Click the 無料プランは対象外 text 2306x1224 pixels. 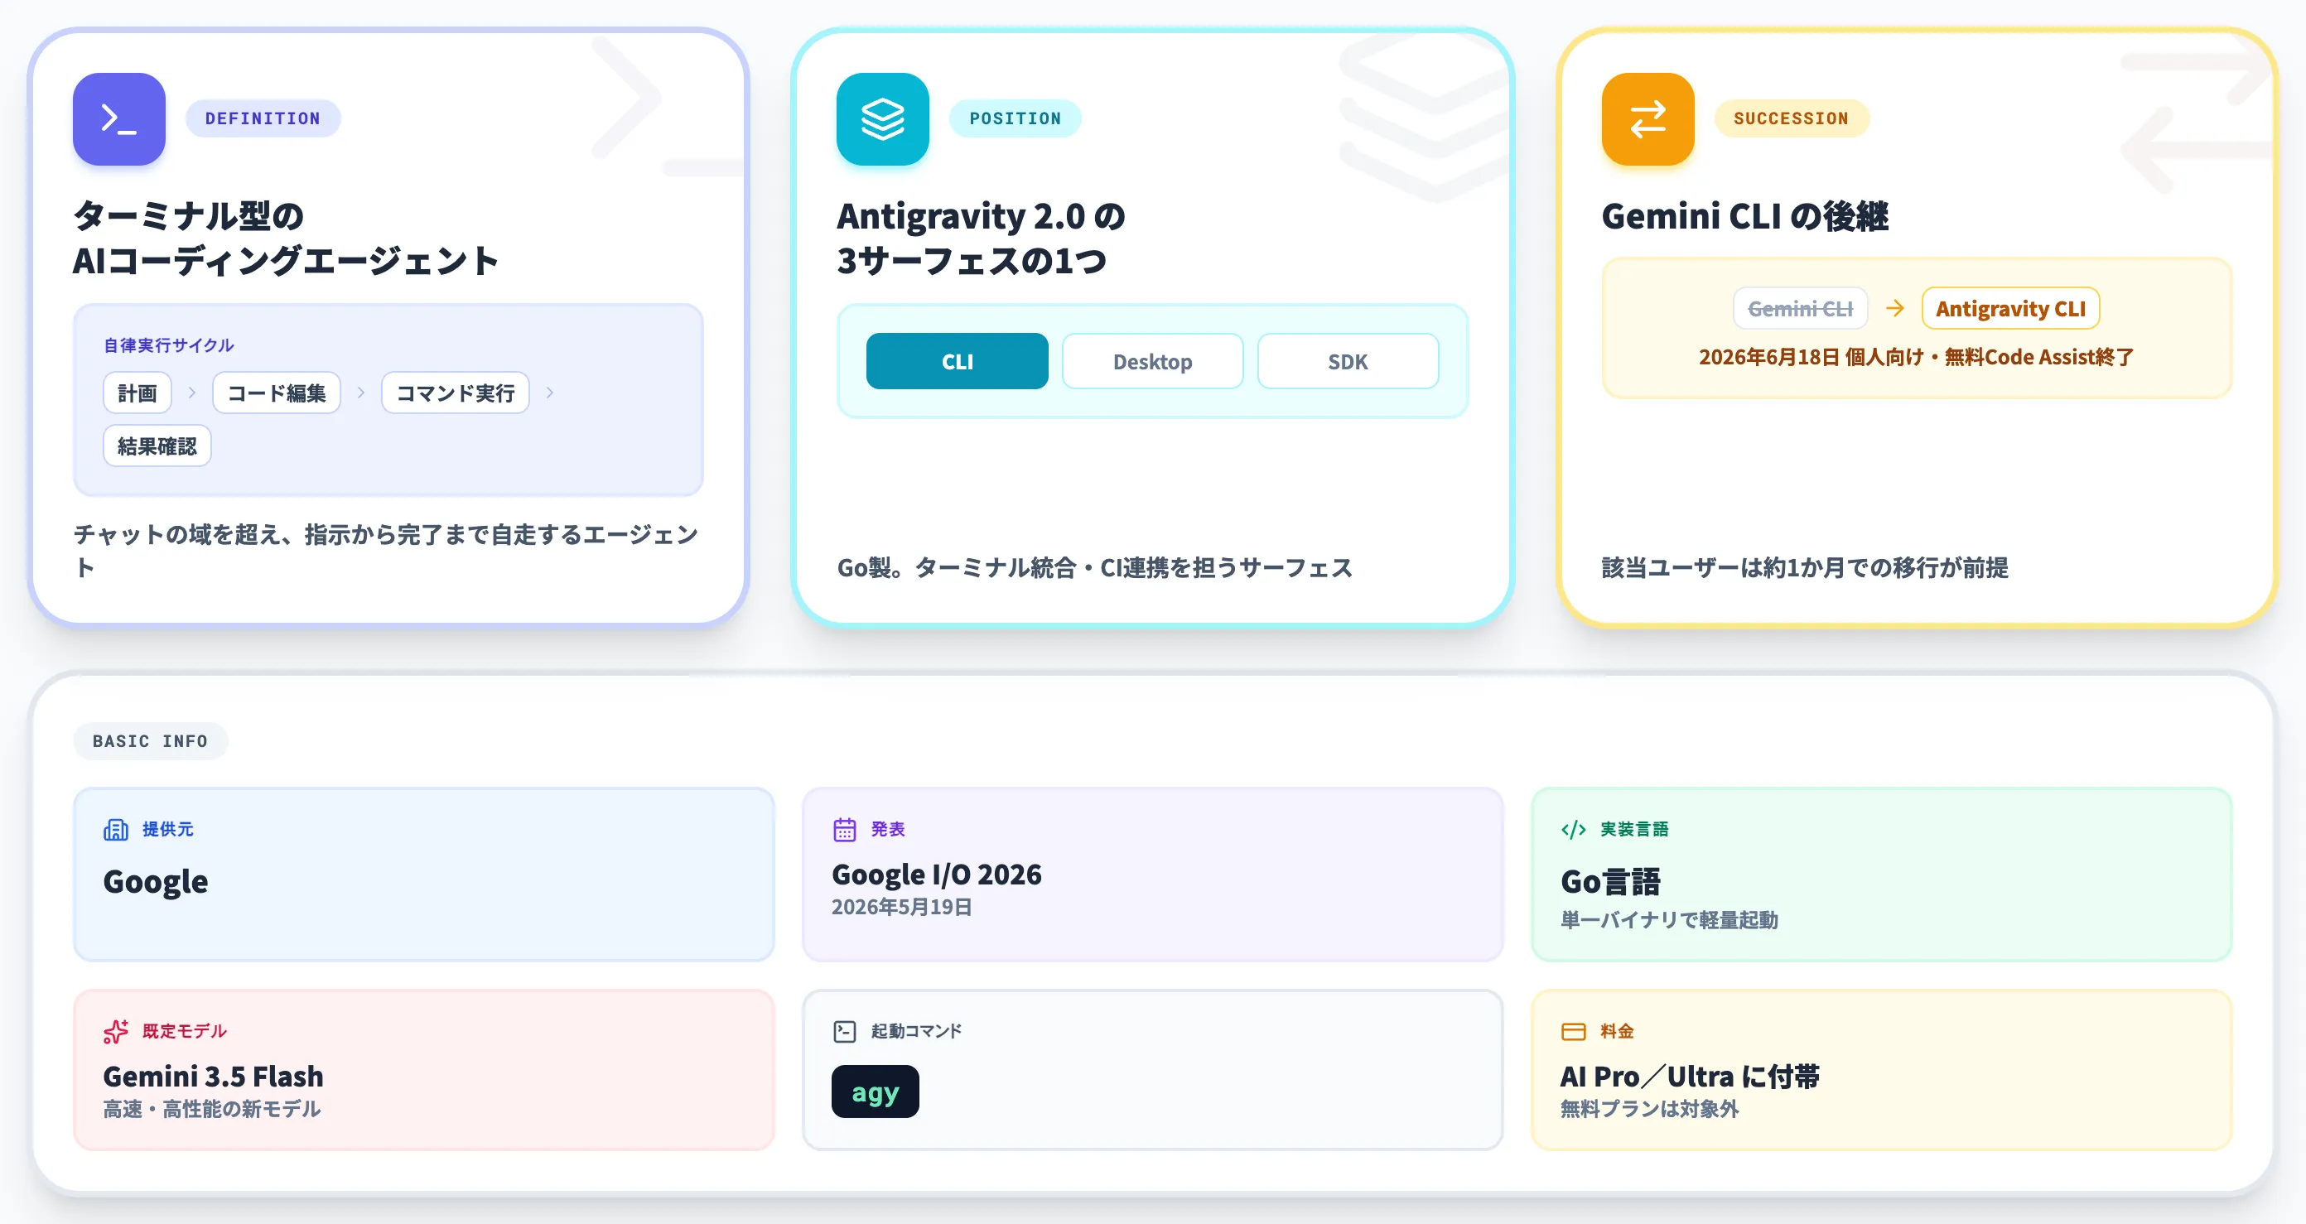click(1649, 1110)
